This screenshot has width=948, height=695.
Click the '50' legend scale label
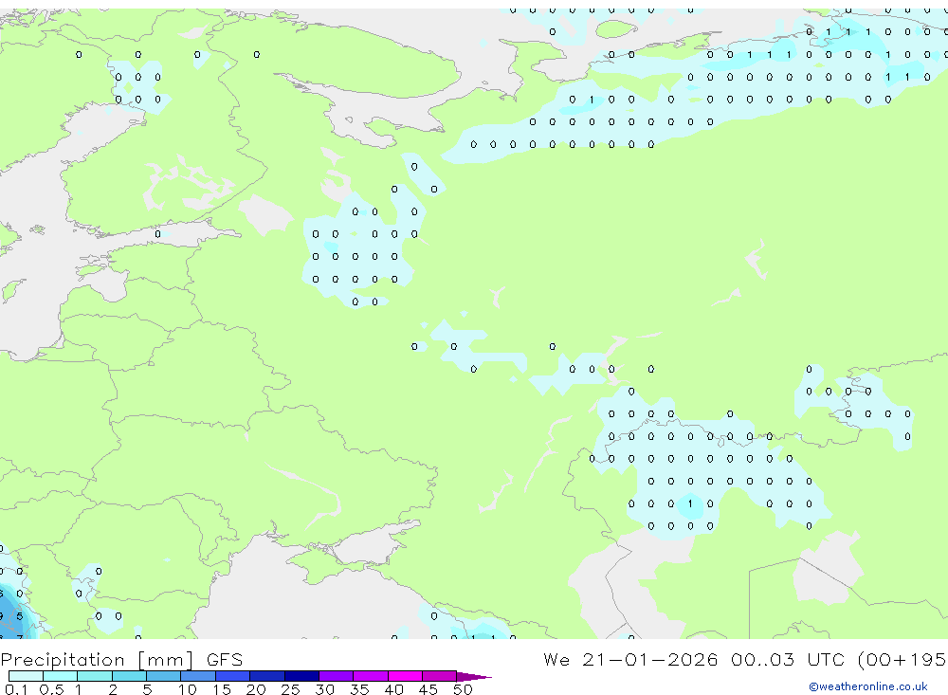(463, 689)
